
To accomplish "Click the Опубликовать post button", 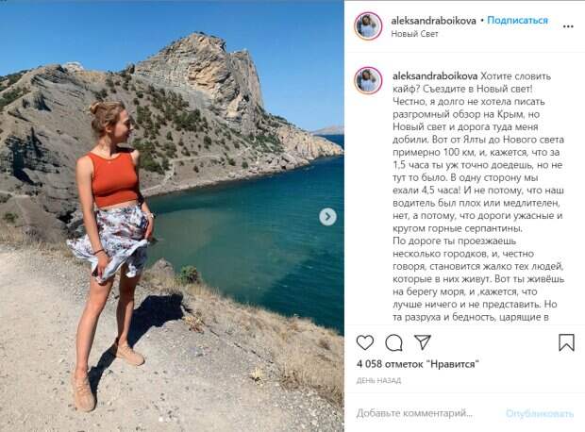I will coord(540,413).
